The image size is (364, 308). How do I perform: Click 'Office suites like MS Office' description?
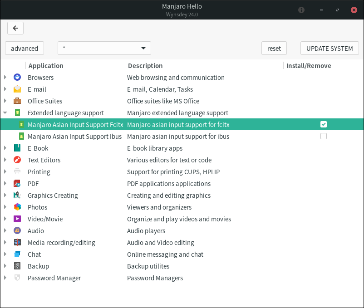(163, 101)
